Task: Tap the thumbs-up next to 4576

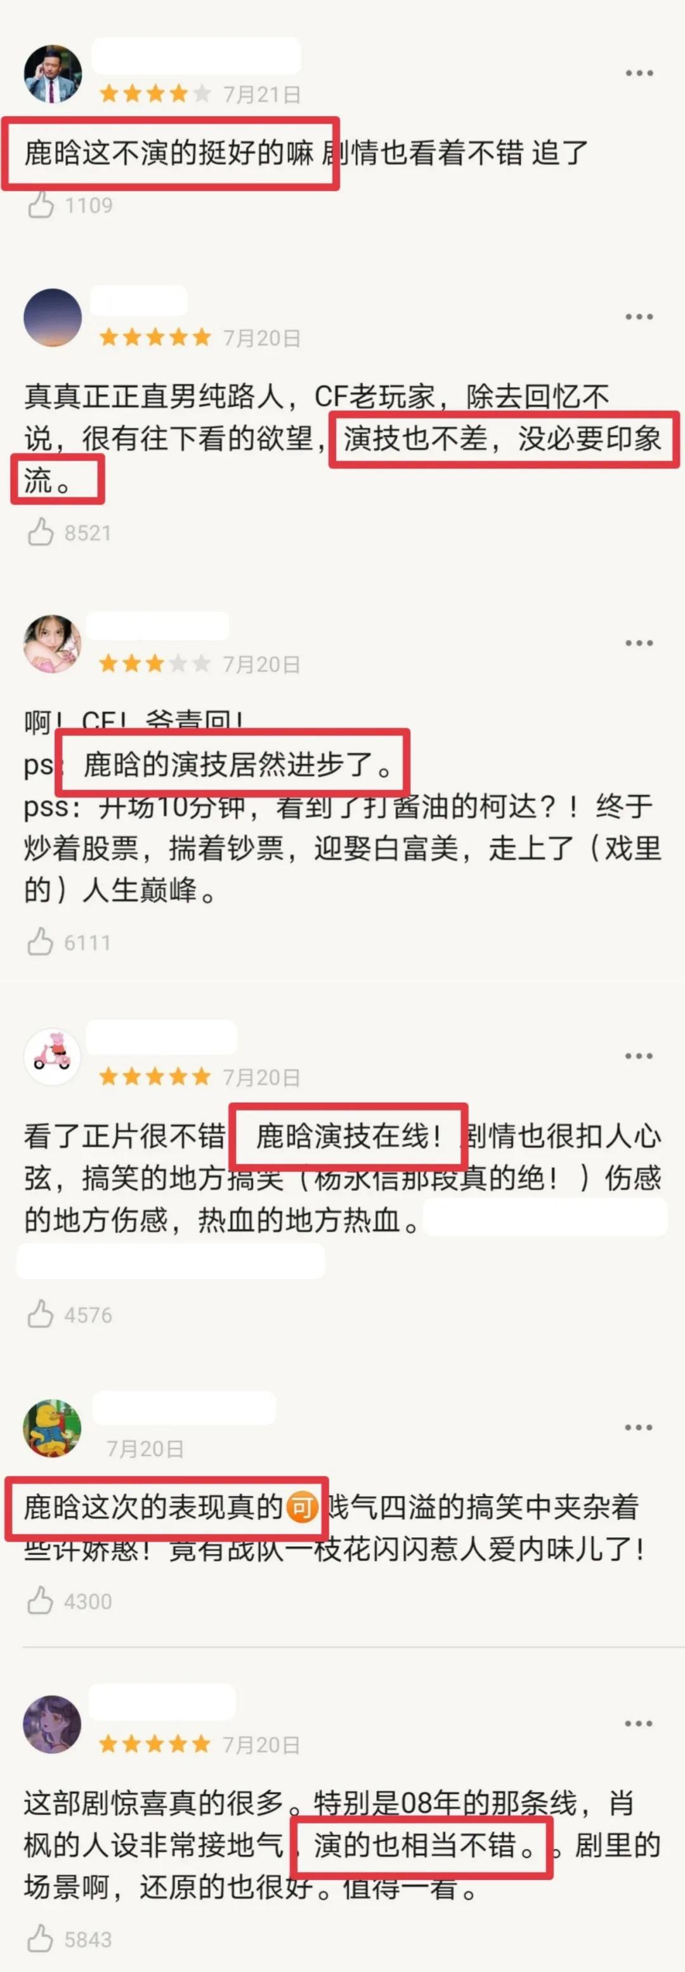Action: pyautogui.click(x=41, y=1315)
